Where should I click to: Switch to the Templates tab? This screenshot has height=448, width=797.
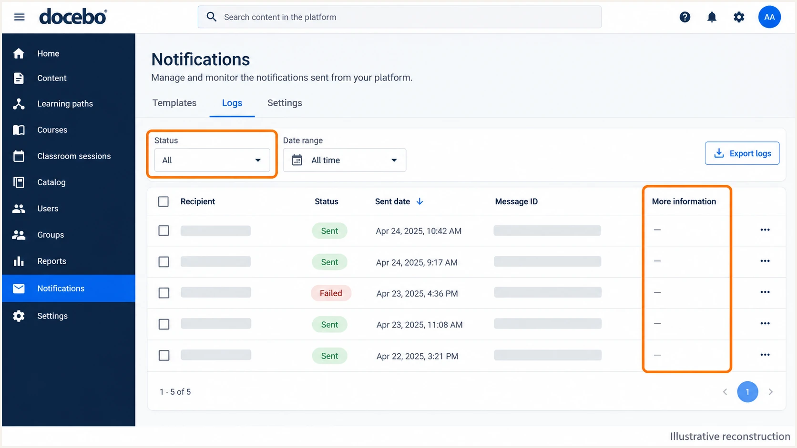tap(174, 103)
